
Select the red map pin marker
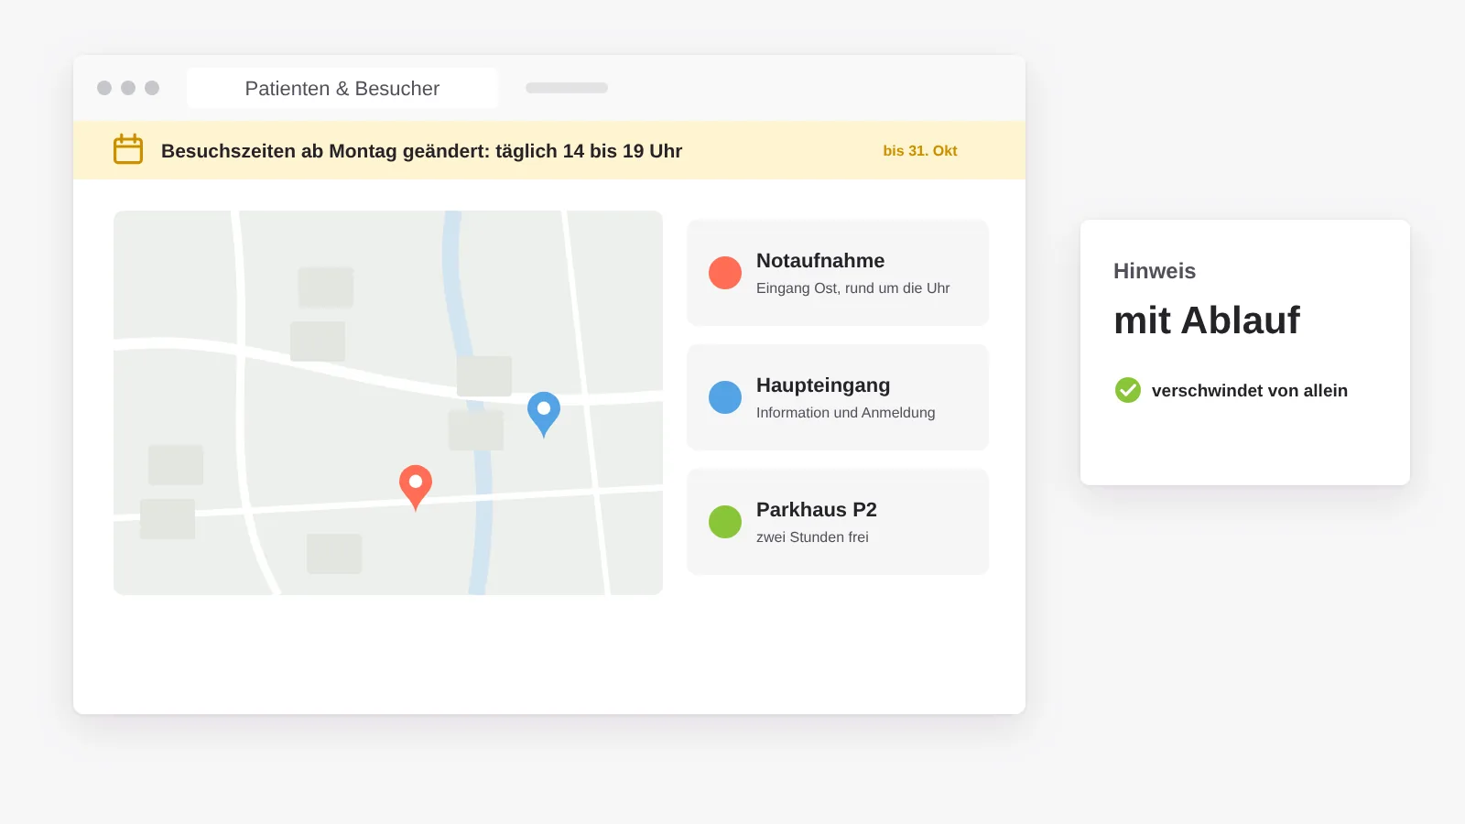tap(416, 487)
